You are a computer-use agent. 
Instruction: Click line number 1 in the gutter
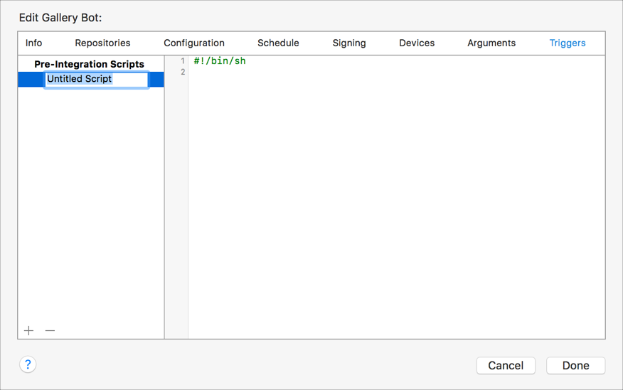183,60
